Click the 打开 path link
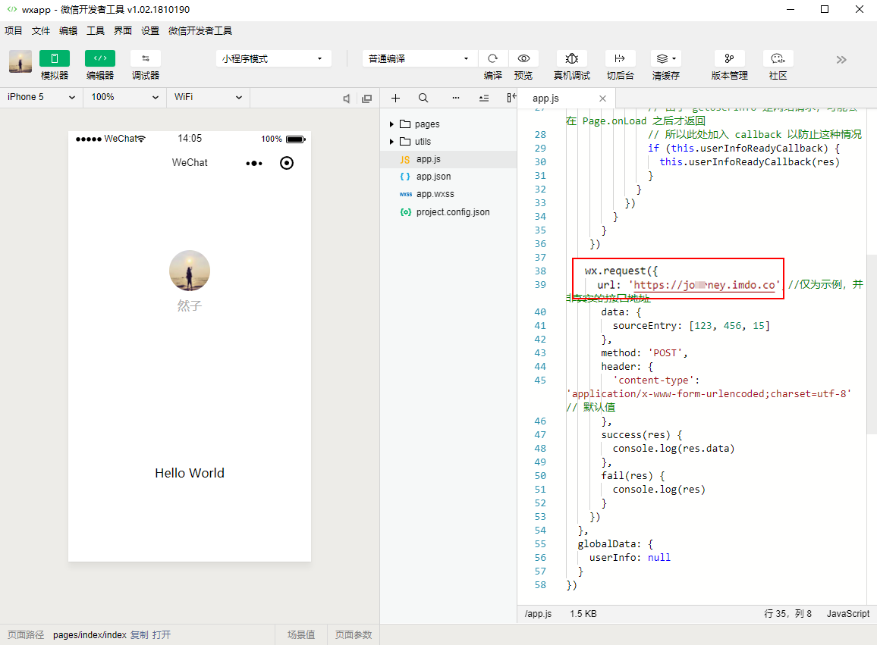The image size is (877, 645). point(162,635)
